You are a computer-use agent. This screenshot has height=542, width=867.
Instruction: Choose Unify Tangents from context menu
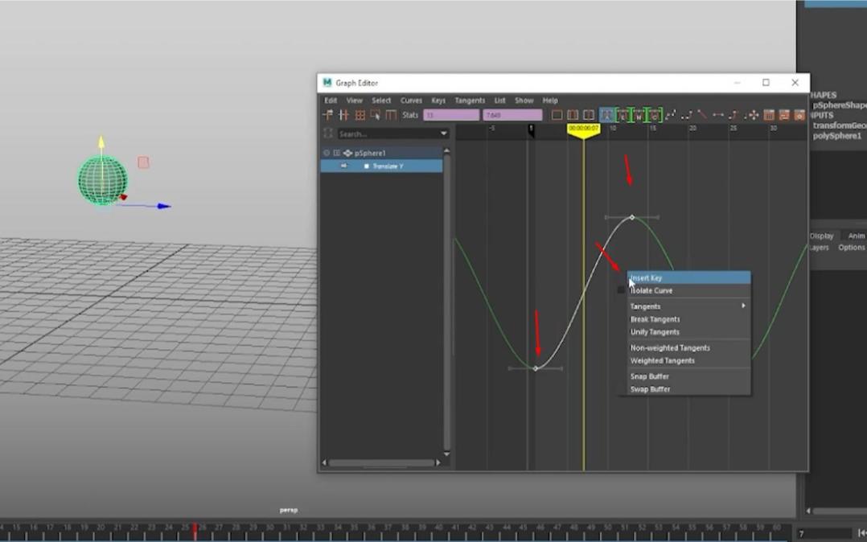[689, 332]
